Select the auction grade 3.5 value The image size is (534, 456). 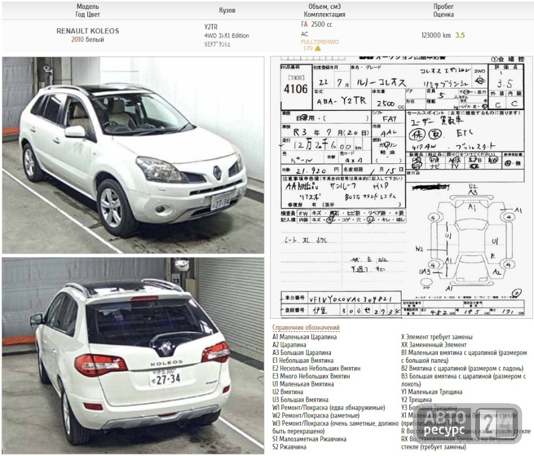pos(460,35)
